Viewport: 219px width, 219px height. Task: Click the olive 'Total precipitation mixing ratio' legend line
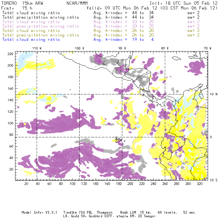[x=41, y=35]
